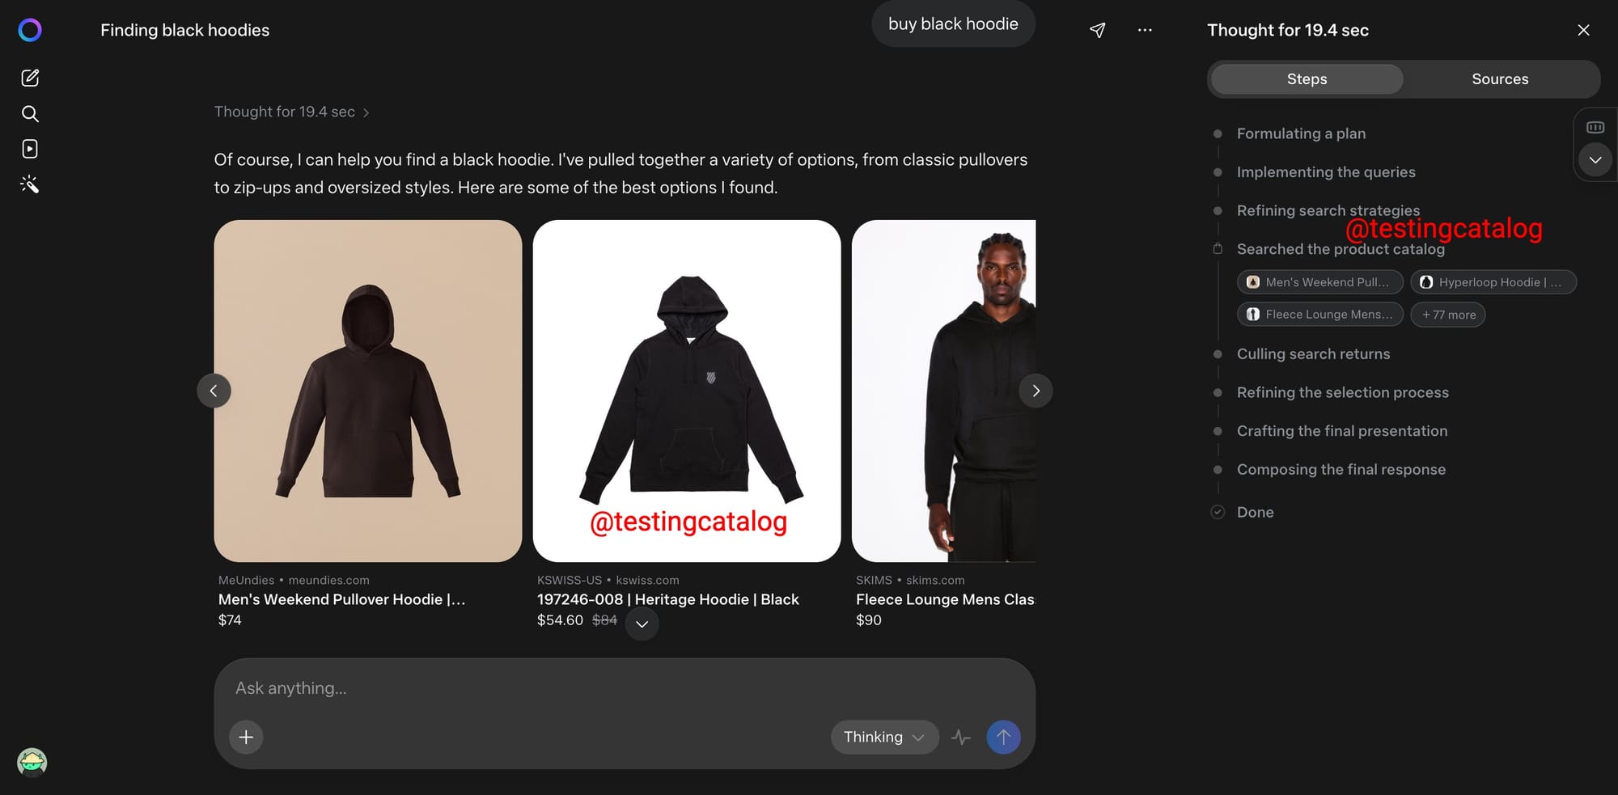Select the 'Crafting the final presentation' step

pyautogui.click(x=1342, y=431)
